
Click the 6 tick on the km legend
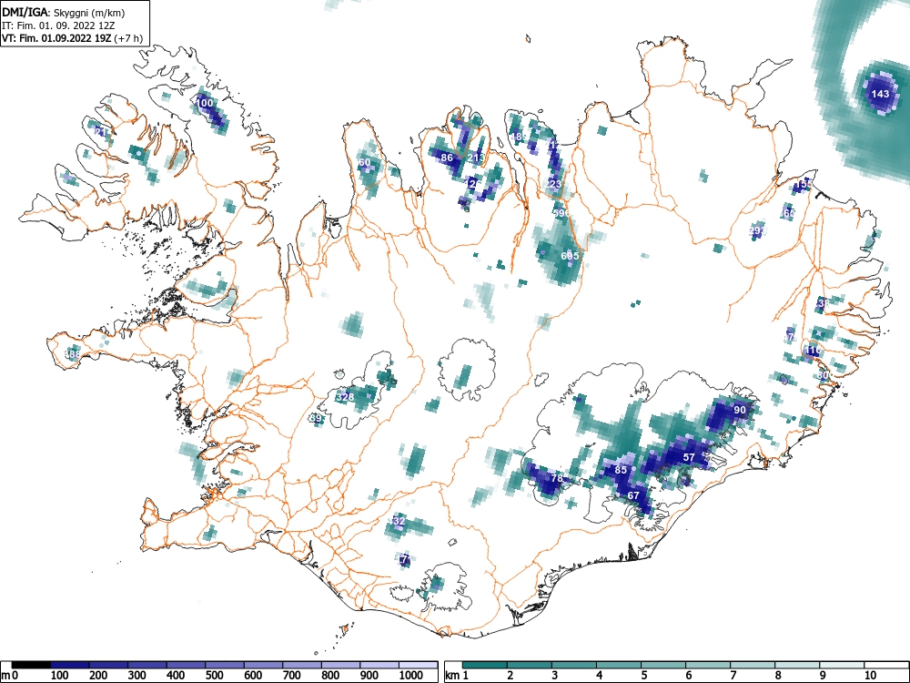pos(688,676)
